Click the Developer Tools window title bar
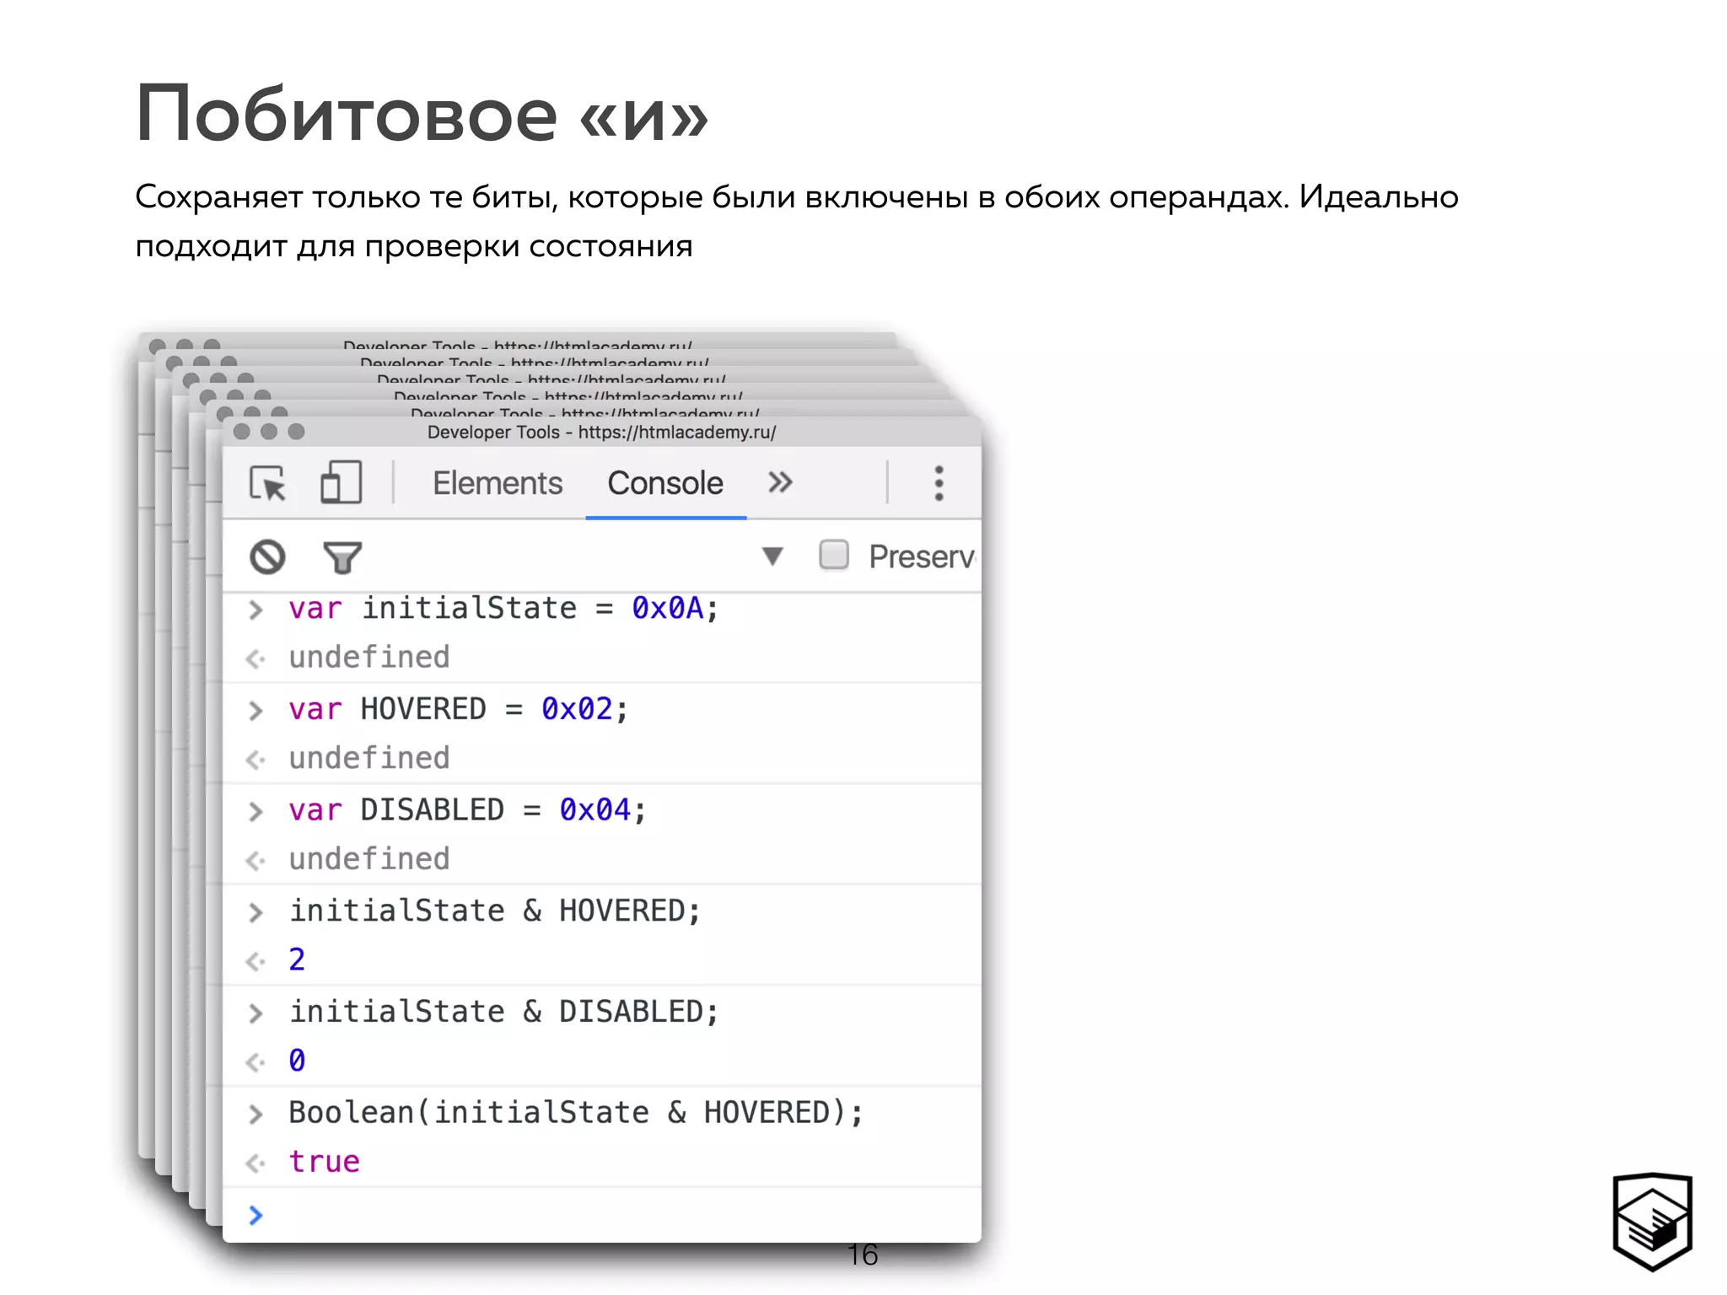This screenshot has width=1727, height=1295. [600, 433]
